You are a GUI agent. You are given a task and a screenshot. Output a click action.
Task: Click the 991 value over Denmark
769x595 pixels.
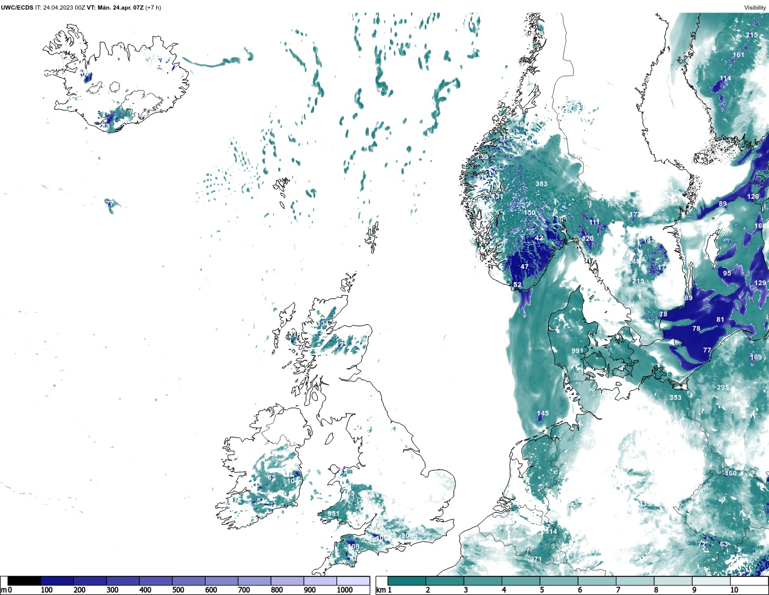point(577,351)
